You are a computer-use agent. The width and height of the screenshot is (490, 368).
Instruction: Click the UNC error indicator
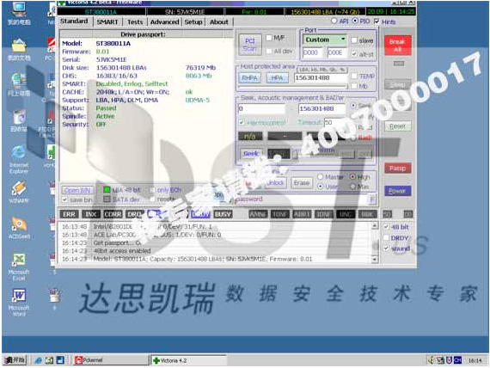click(346, 214)
